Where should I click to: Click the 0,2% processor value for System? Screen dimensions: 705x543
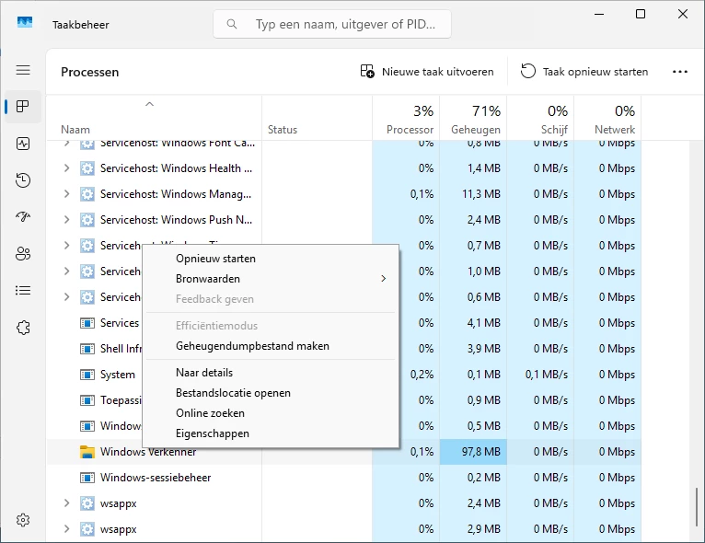click(x=422, y=375)
